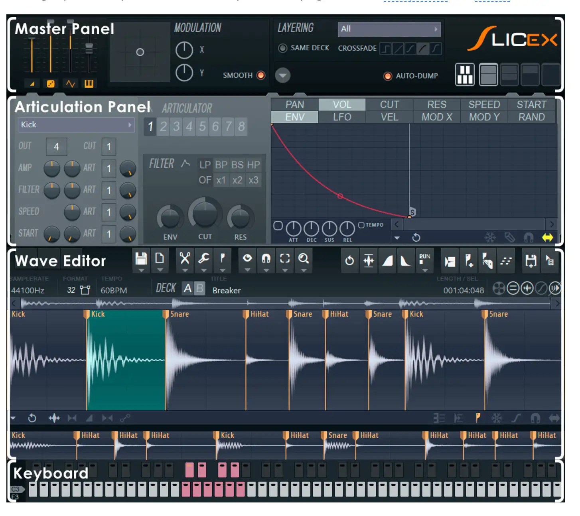Image resolution: width=580 pixels, height=516 pixels.
Task: Select the LFO tab in the envelope editor
Action: (341, 117)
